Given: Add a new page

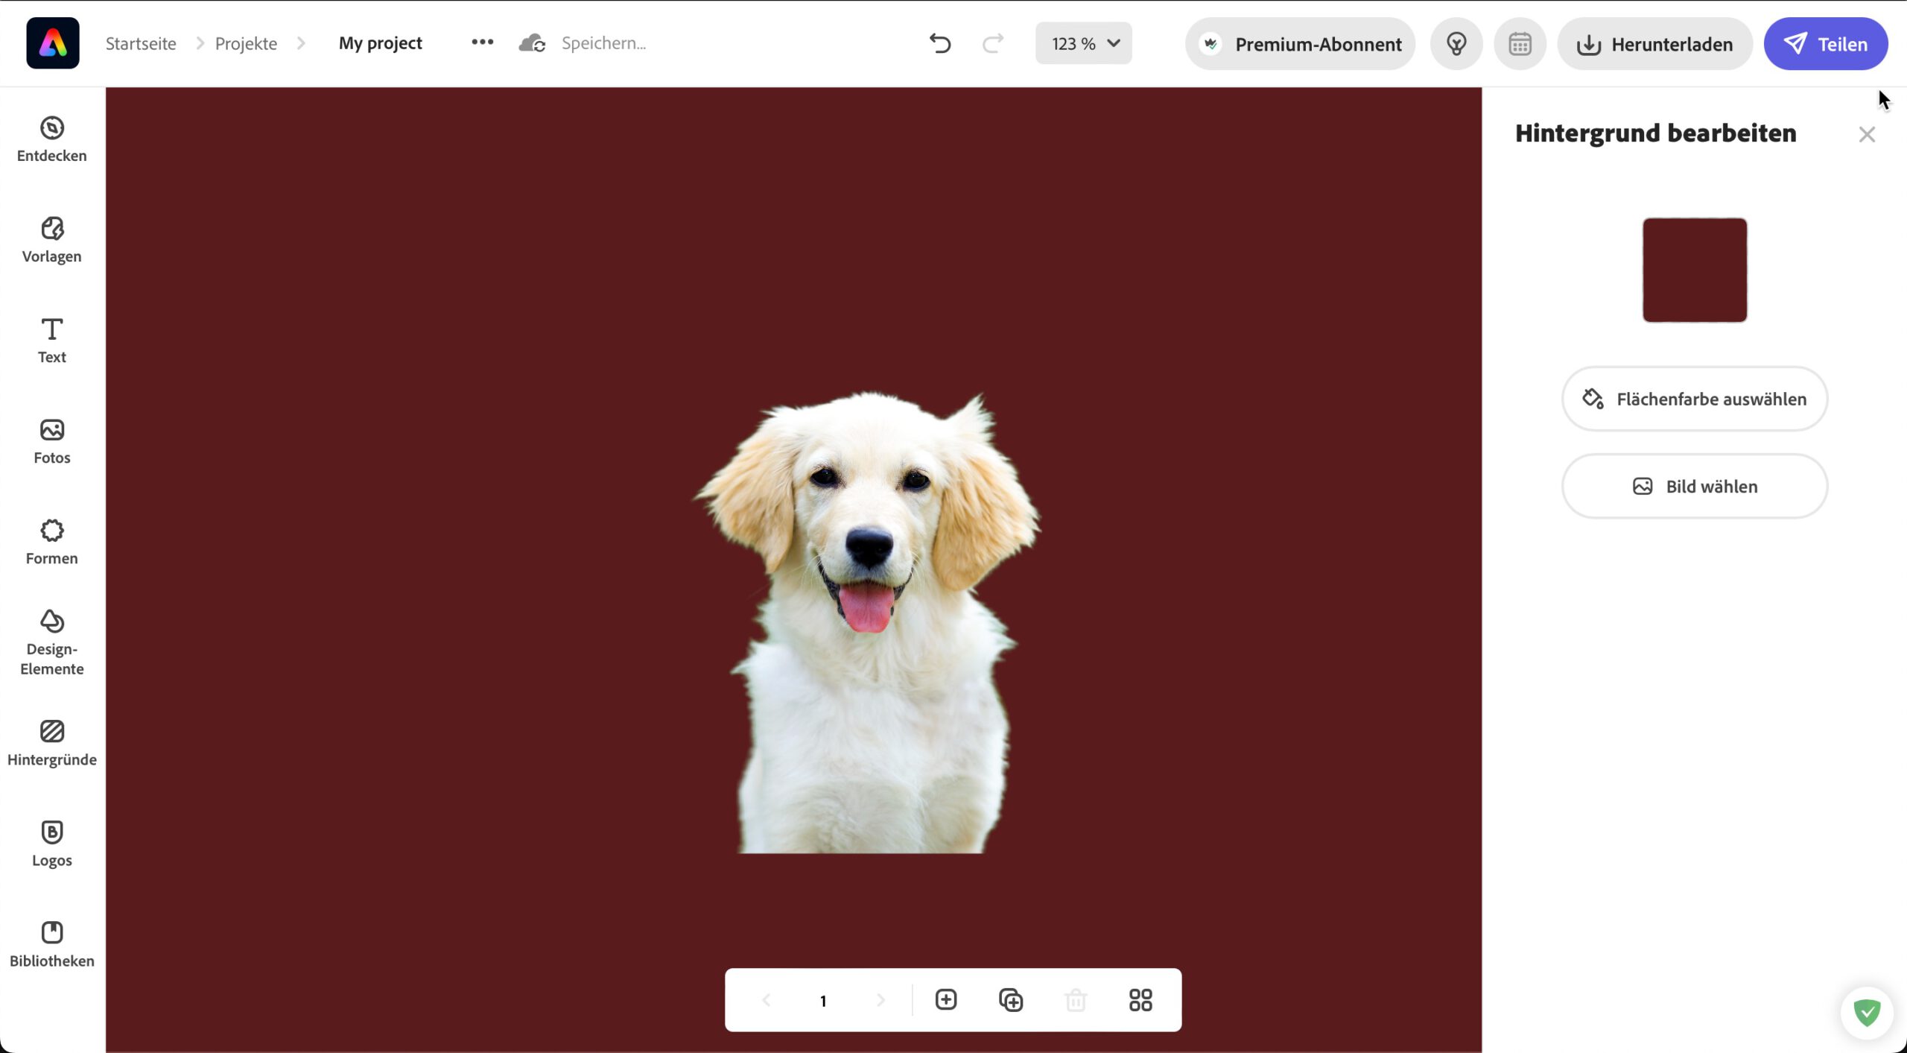Looking at the screenshot, I should (x=945, y=999).
